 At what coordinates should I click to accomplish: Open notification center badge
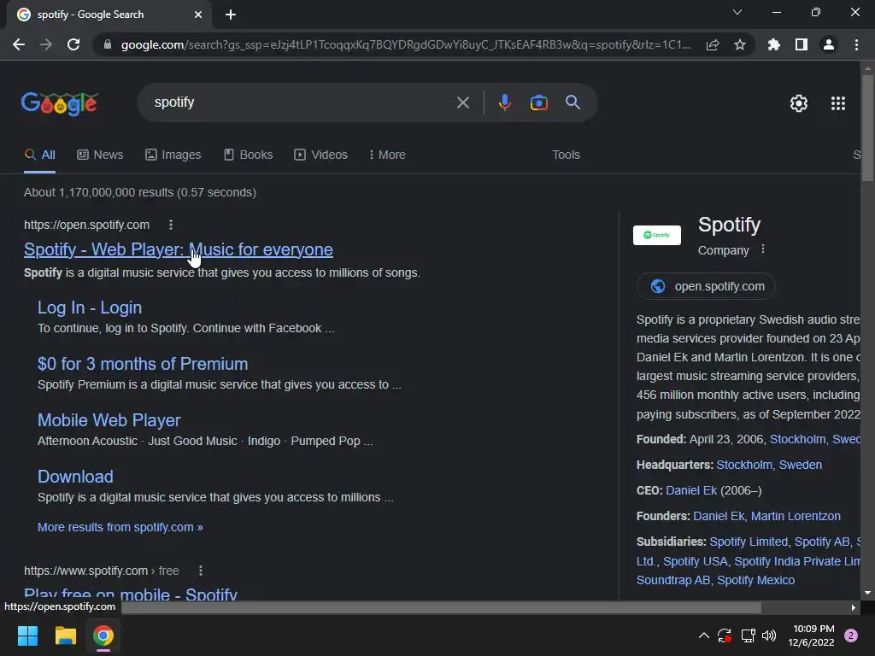coord(850,635)
